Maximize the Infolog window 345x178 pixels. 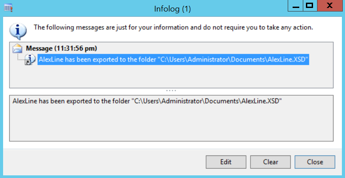[309, 6]
